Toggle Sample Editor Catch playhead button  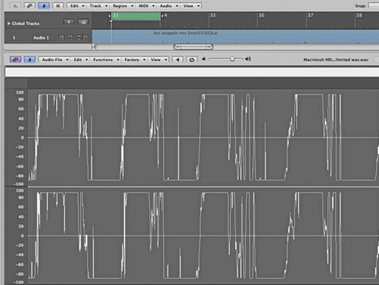coord(30,59)
